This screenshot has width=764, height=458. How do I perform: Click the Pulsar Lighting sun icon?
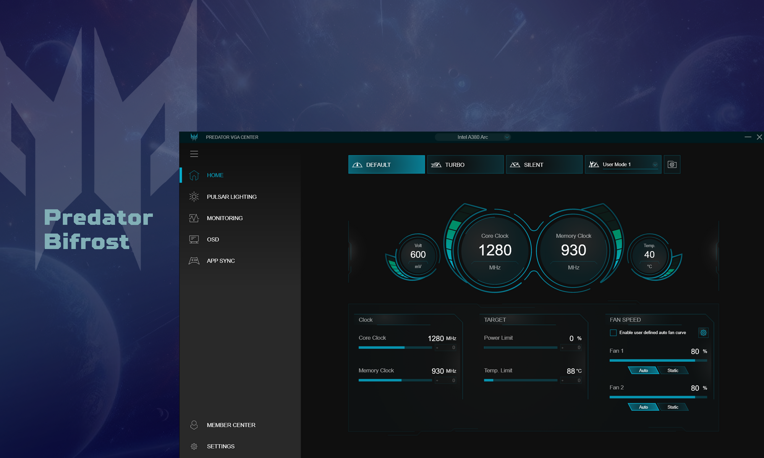click(x=194, y=197)
